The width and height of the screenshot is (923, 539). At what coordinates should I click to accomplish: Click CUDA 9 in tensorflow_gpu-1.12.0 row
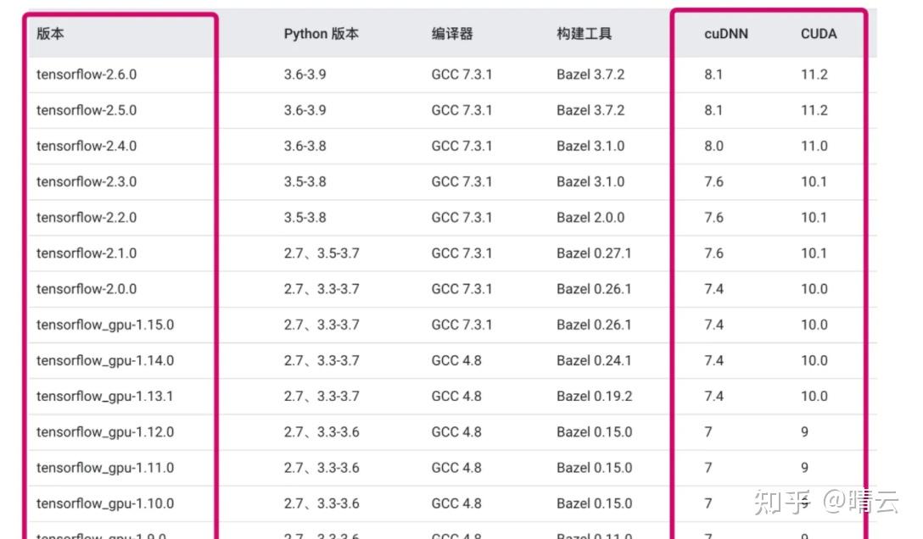(x=805, y=432)
